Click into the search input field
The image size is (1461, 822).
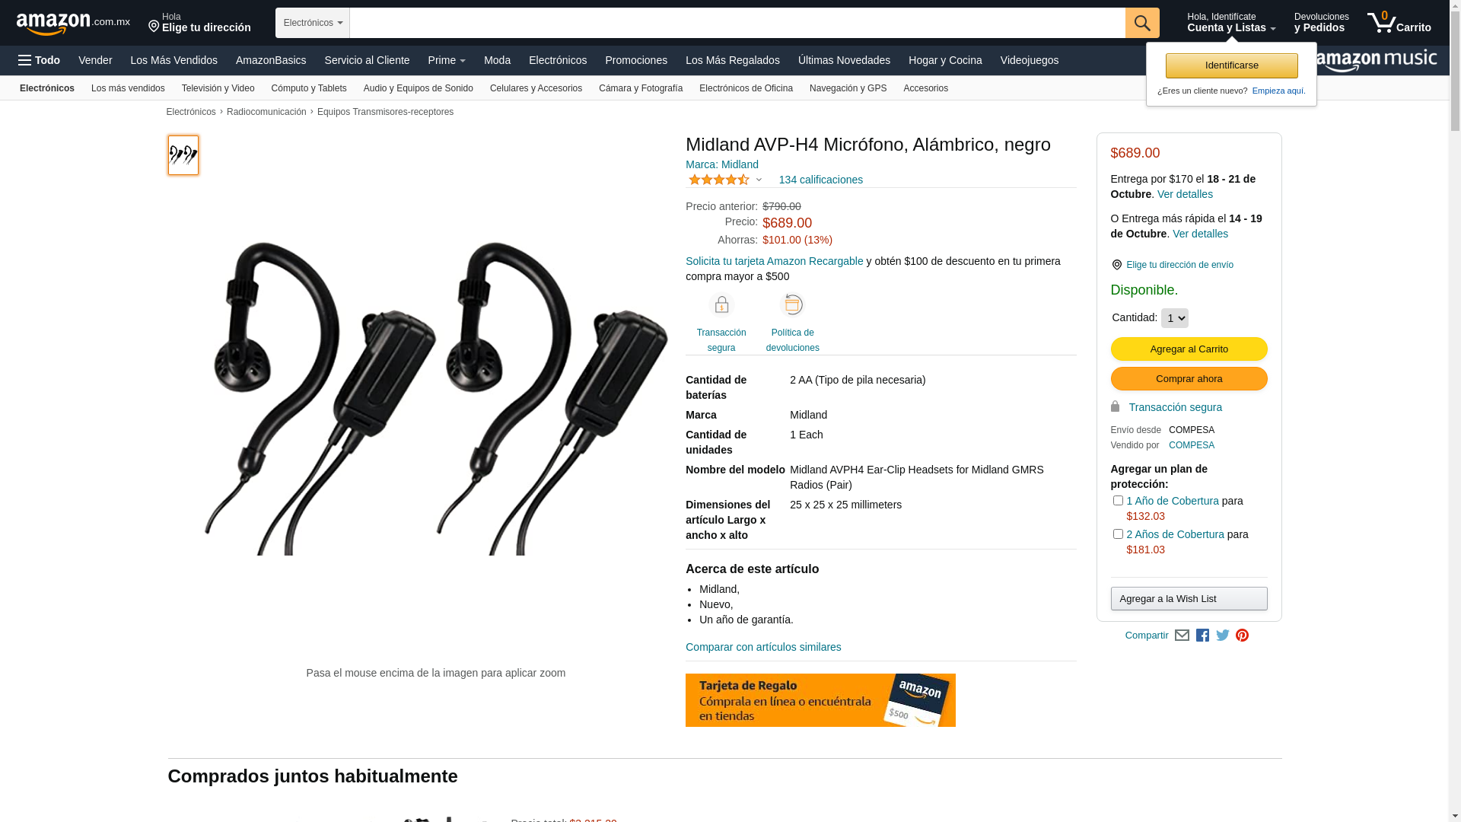point(737,23)
